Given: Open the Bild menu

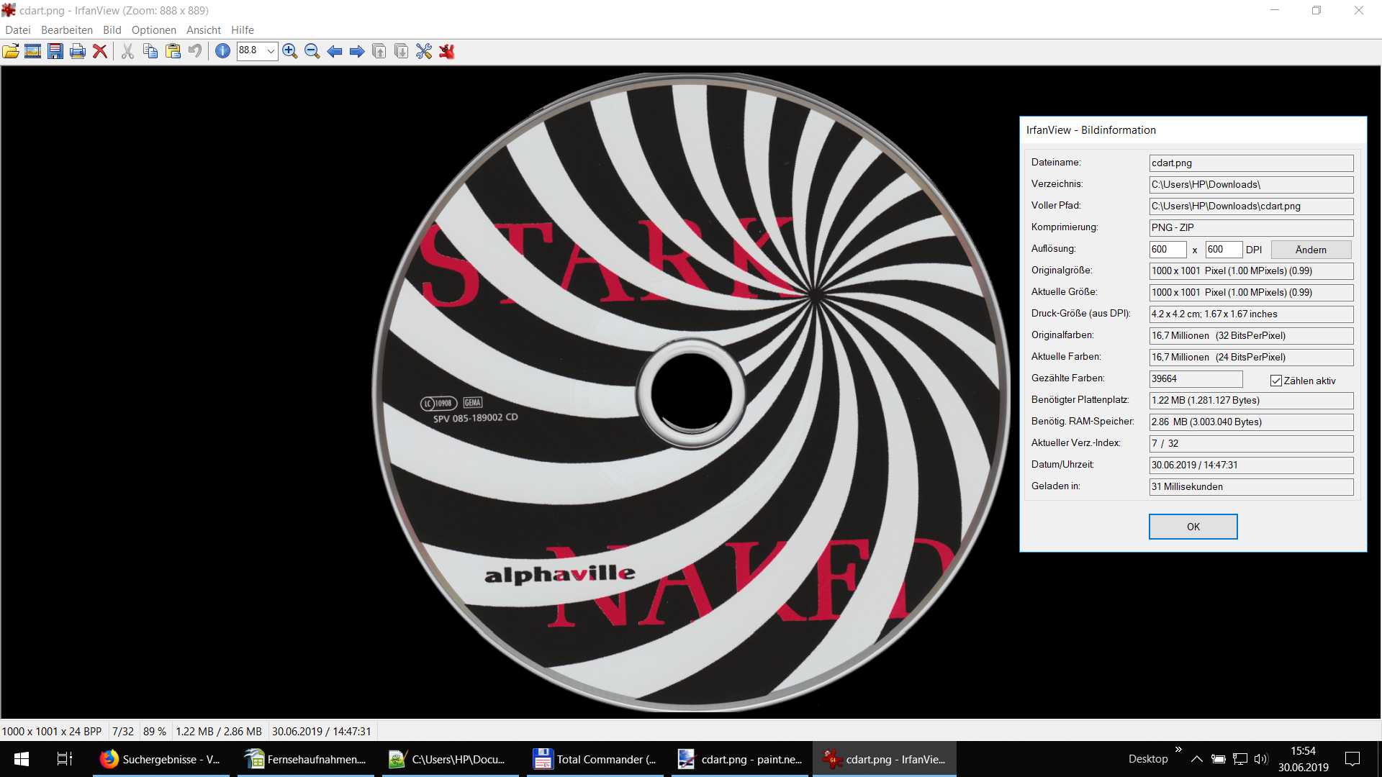Looking at the screenshot, I should point(112,29).
